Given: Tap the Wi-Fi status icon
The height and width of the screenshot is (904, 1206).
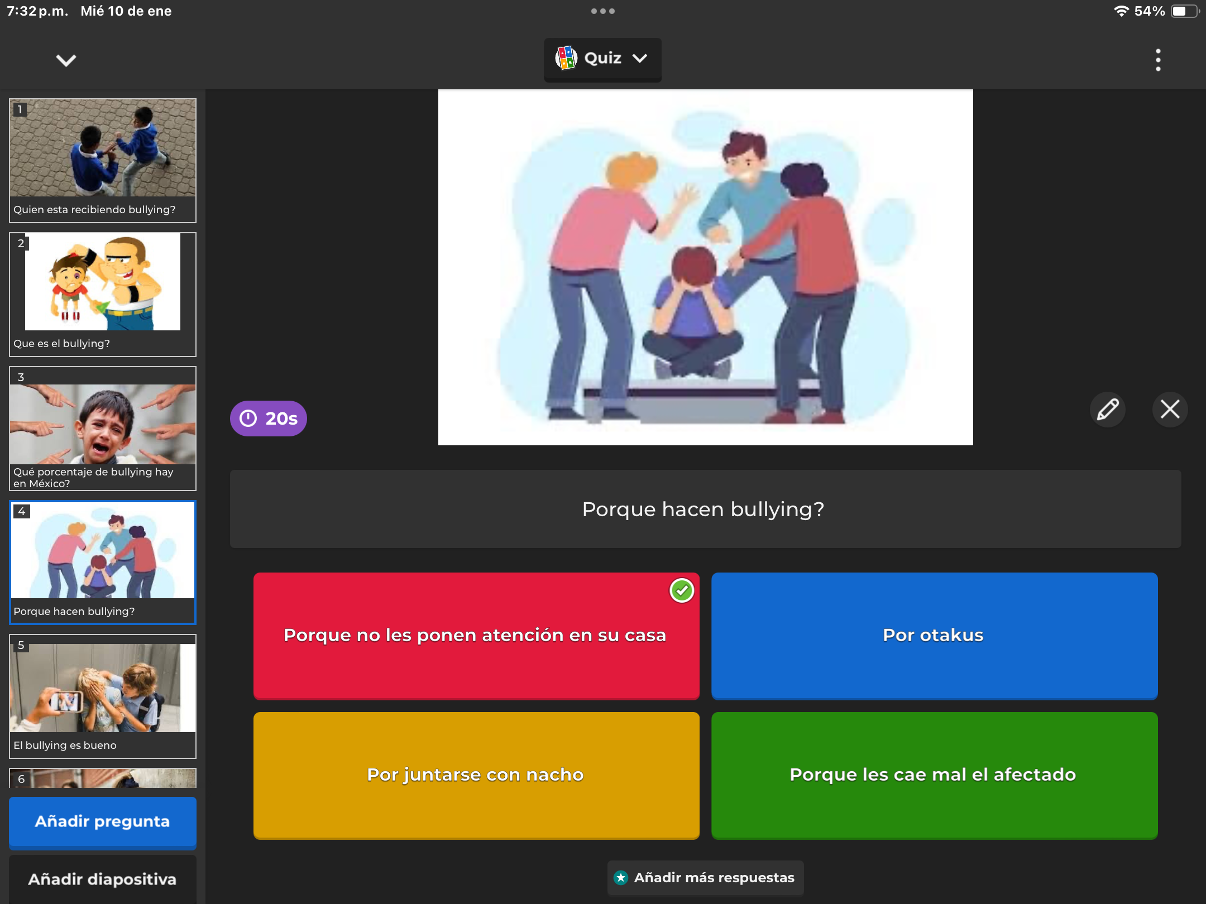Looking at the screenshot, I should click(x=1121, y=11).
